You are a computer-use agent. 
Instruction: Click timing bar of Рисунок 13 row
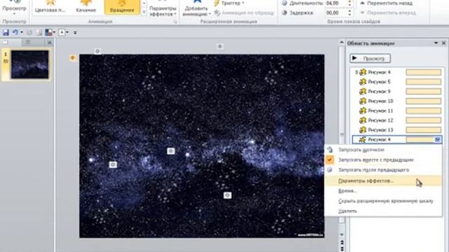tap(424, 130)
